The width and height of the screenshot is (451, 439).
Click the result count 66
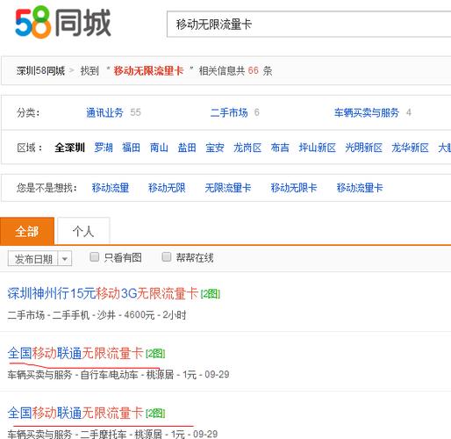254,70
